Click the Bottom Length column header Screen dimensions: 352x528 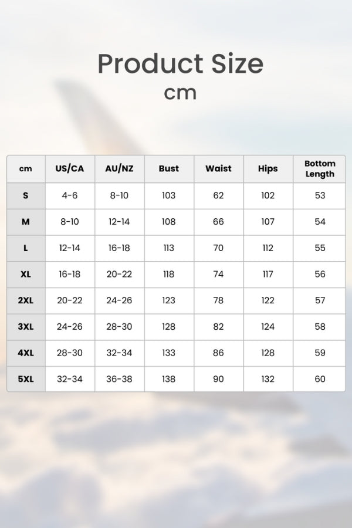click(x=320, y=169)
